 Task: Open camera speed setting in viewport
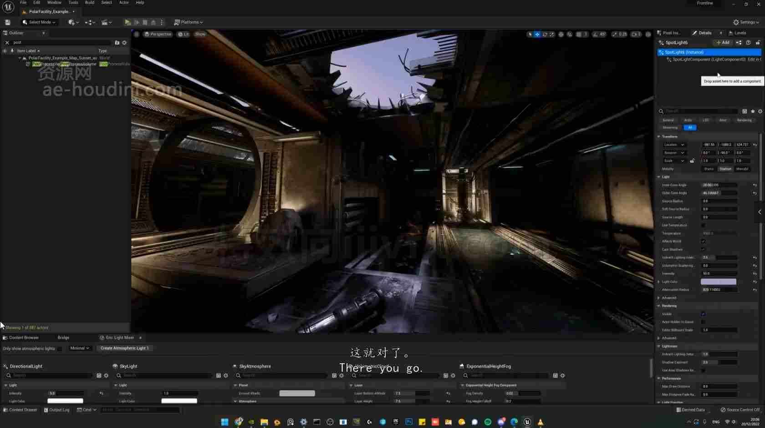636,34
